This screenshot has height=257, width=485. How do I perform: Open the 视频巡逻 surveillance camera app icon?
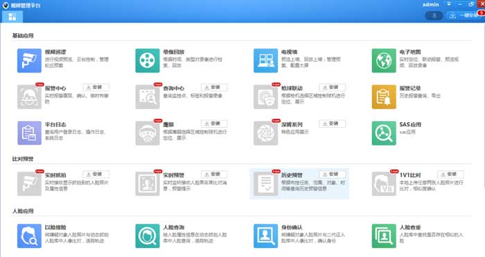(29, 61)
